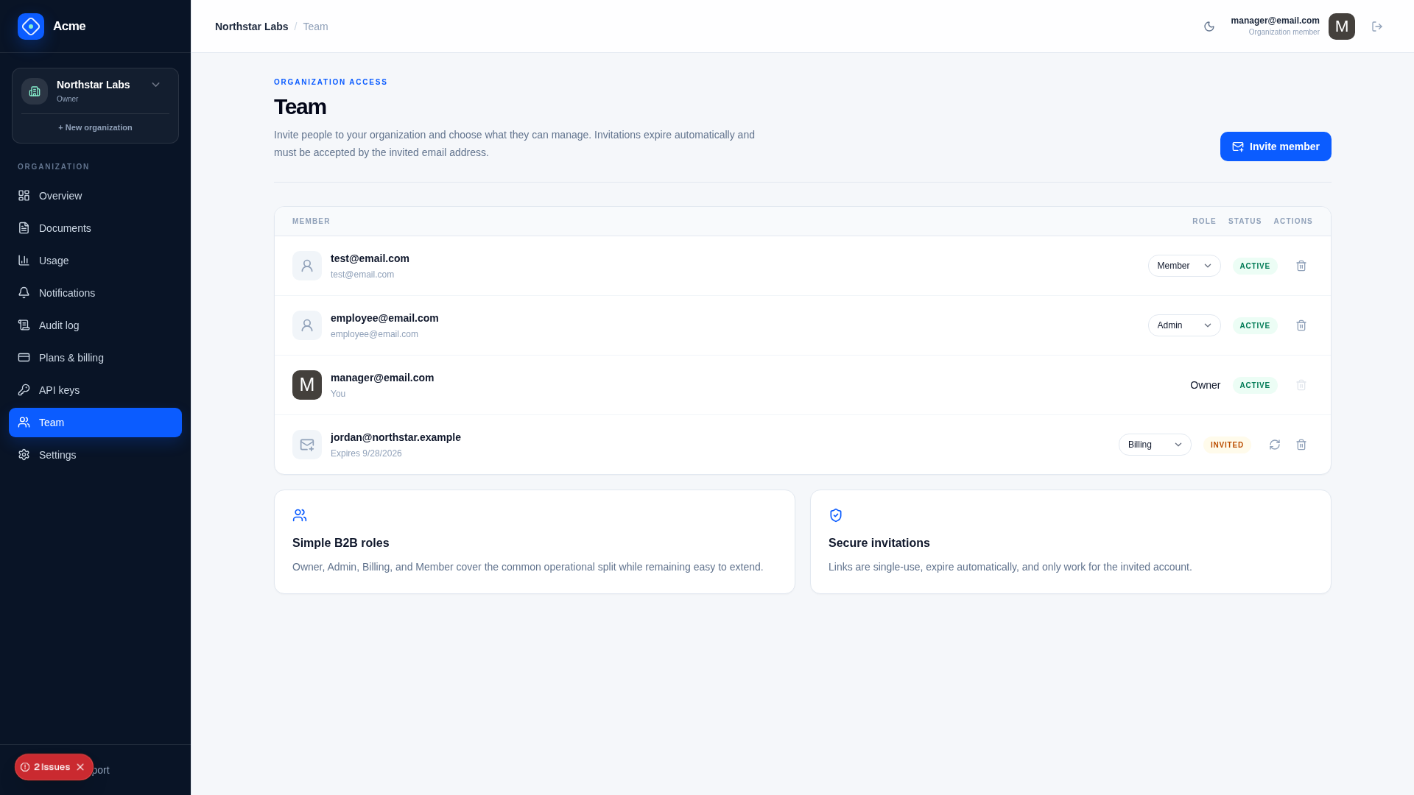Select the Team sidebar item
Screen dimensions: 1414x795
(x=95, y=423)
